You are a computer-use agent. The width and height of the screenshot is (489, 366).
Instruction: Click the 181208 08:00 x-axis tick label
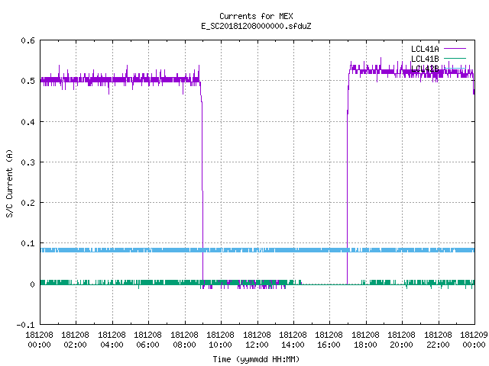184,340
